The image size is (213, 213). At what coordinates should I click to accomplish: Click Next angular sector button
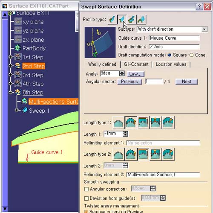pyautogui.click(x=187, y=82)
